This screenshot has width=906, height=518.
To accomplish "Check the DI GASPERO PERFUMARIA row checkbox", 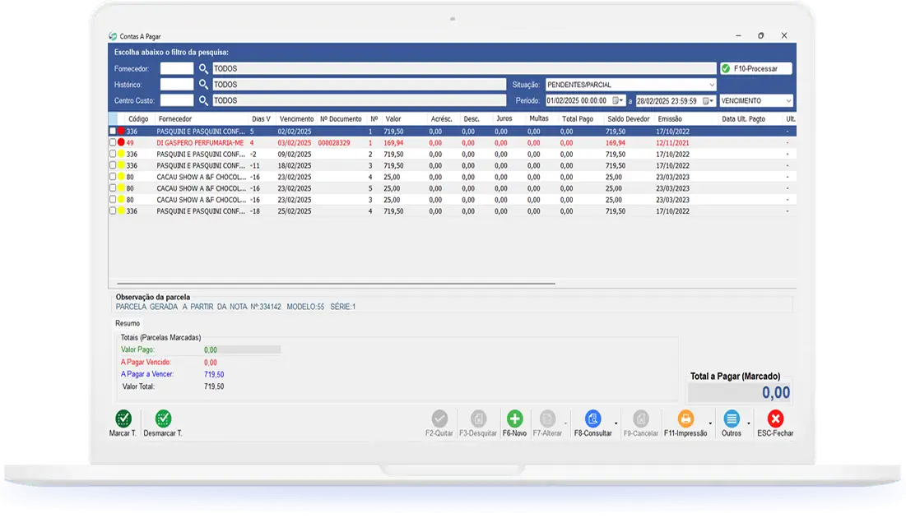I will pos(113,143).
